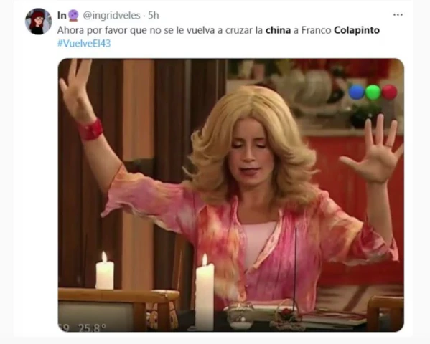Click the bold word "china" in the tweet
Screen dimensions: 430x344
[278, 30]
